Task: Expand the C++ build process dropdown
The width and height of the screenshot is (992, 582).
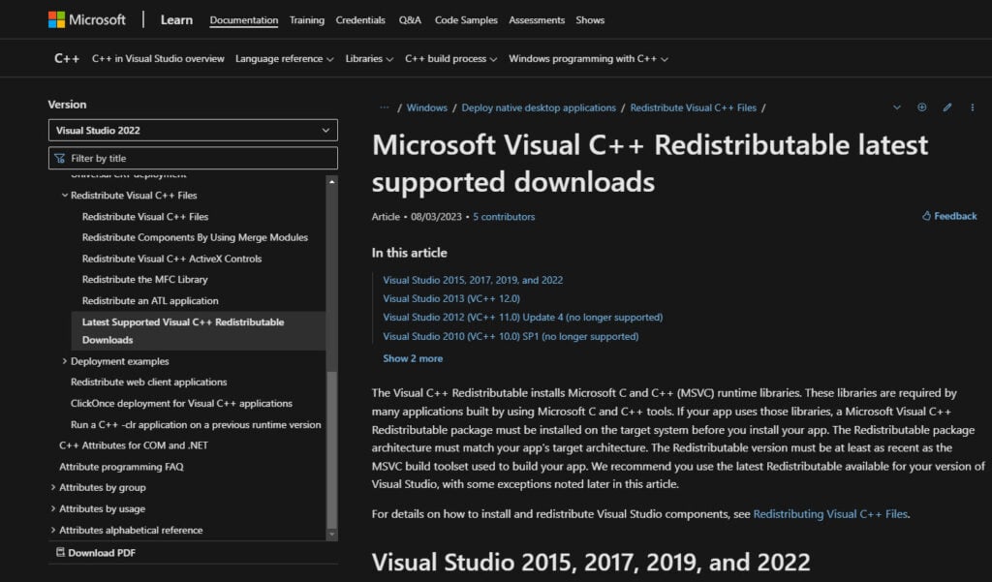Action: [x=451, y=59]
